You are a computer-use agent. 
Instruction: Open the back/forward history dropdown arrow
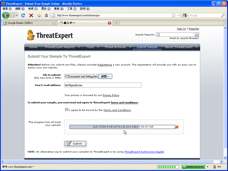click(x=17, y=15)
